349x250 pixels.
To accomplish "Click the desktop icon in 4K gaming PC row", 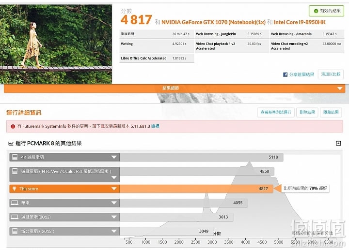I will (15, 157).
